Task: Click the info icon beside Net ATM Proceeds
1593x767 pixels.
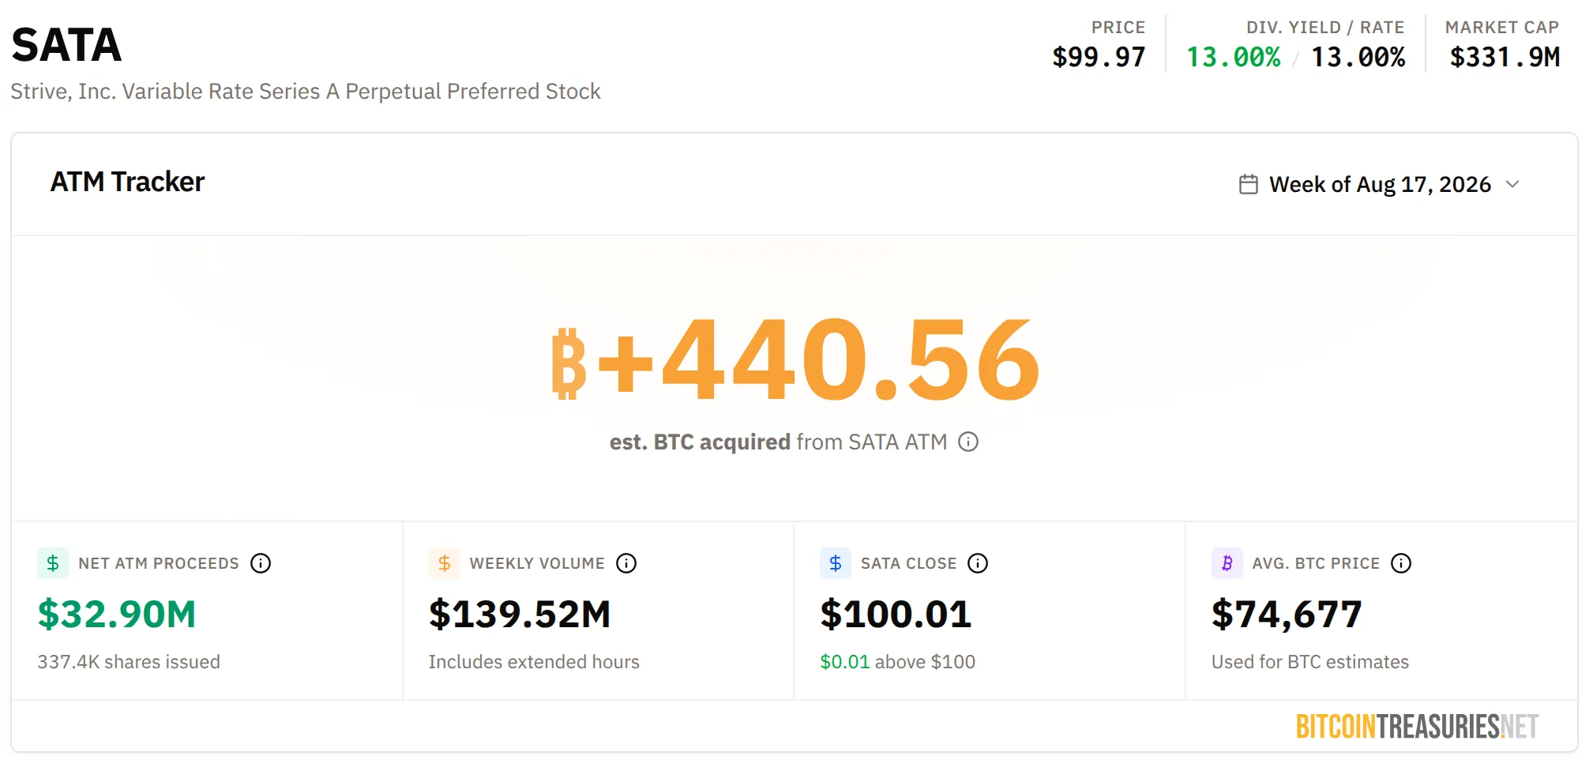Action: click(261, 563)
